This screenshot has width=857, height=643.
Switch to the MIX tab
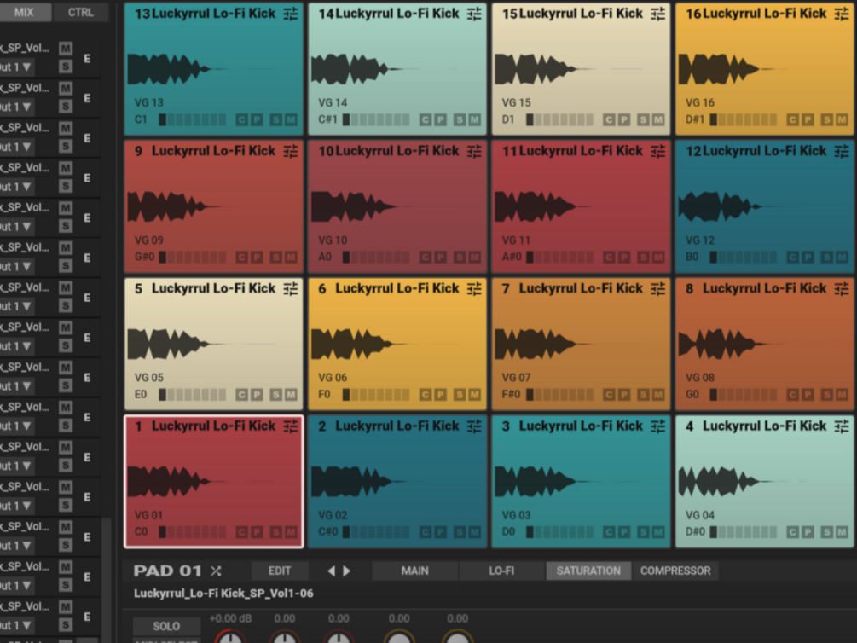point(24,12)
